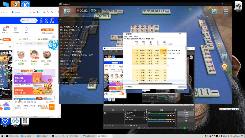
Task: Open the blue K desktop shortcut
Action: click(25, 4)
